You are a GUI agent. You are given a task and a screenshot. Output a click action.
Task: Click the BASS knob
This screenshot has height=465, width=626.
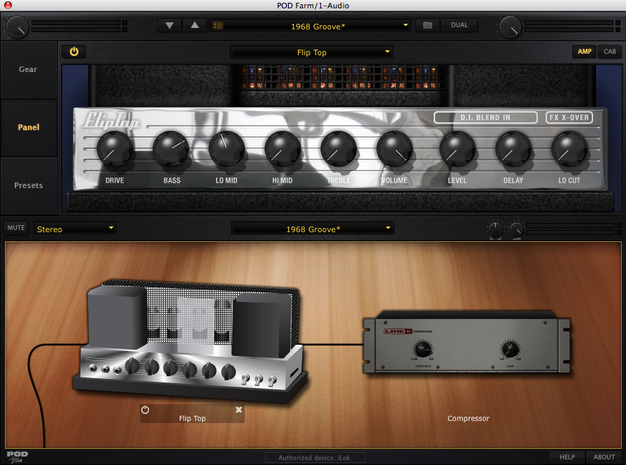click(171, 149)
